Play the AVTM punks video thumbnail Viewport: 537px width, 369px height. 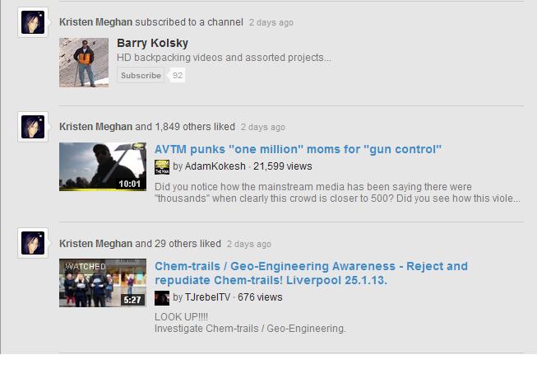(90, 167)
